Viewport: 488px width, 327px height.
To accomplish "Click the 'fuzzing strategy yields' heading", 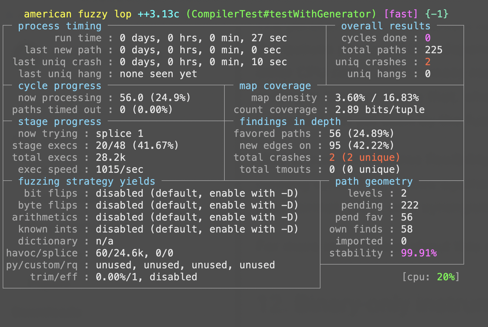I will click(x=87, y=181).
